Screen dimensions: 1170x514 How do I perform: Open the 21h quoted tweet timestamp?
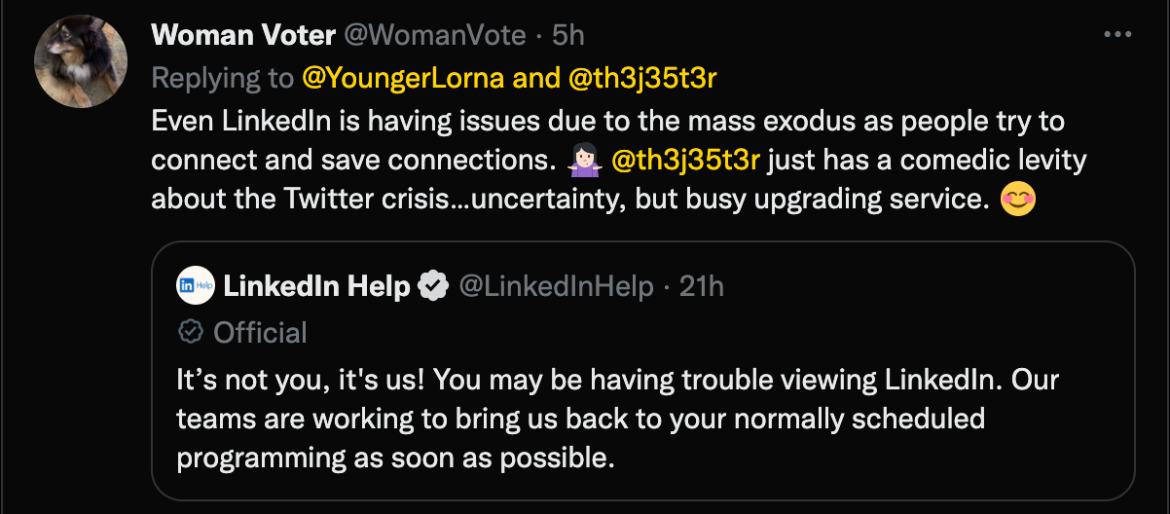tap(702, 286)
